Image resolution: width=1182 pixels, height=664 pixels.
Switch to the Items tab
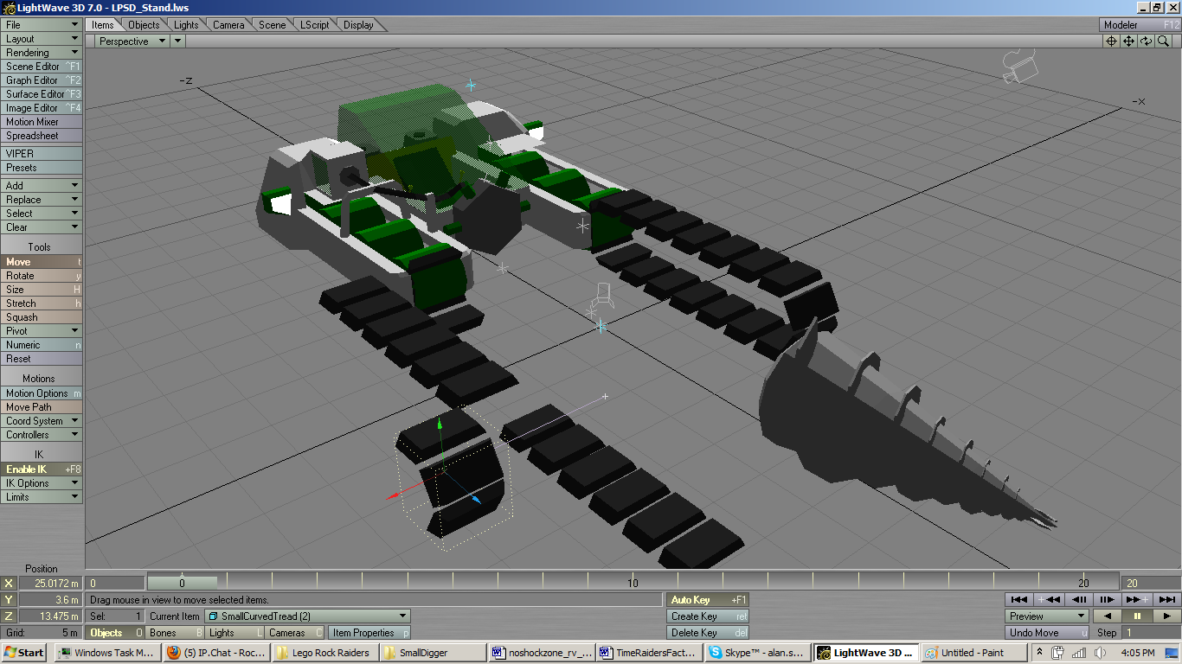tap(103, 25)
